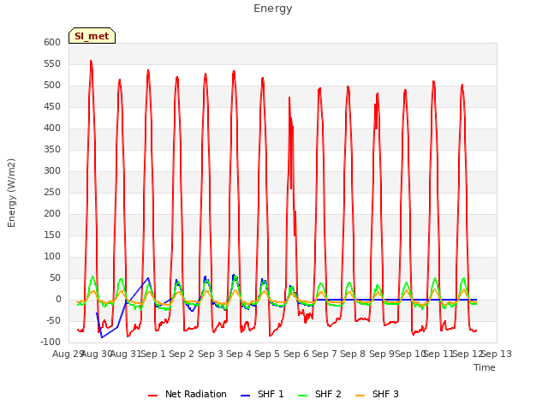548x411 pixels.
Task: Click the Sep 4 x-axis date label
Action: tap(239, 354)
